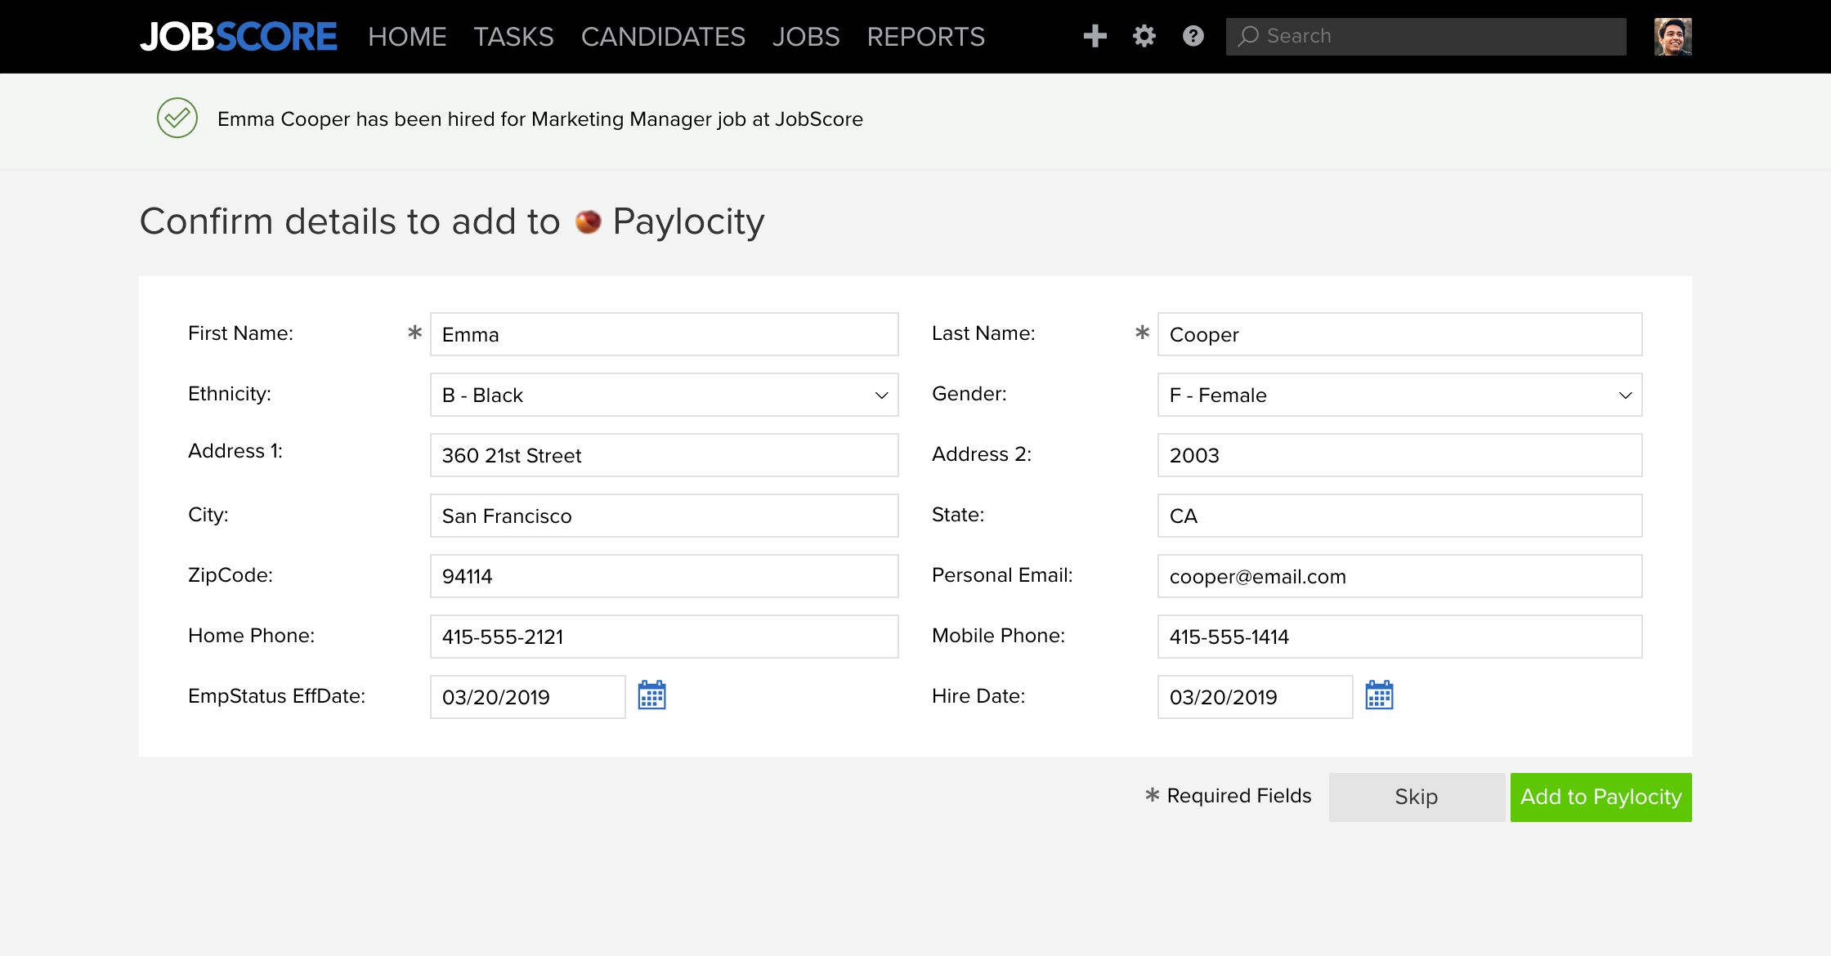Click the JOBS tab in navigation
The width and height of the screenshot is (1831, 956).
point(805,36)
